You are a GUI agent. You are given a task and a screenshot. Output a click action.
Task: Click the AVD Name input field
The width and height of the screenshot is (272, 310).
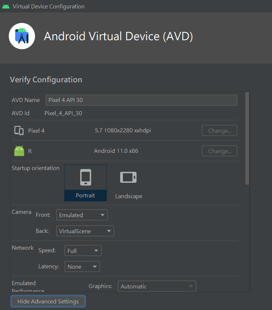pyautogui.click(x=141, y=100)
